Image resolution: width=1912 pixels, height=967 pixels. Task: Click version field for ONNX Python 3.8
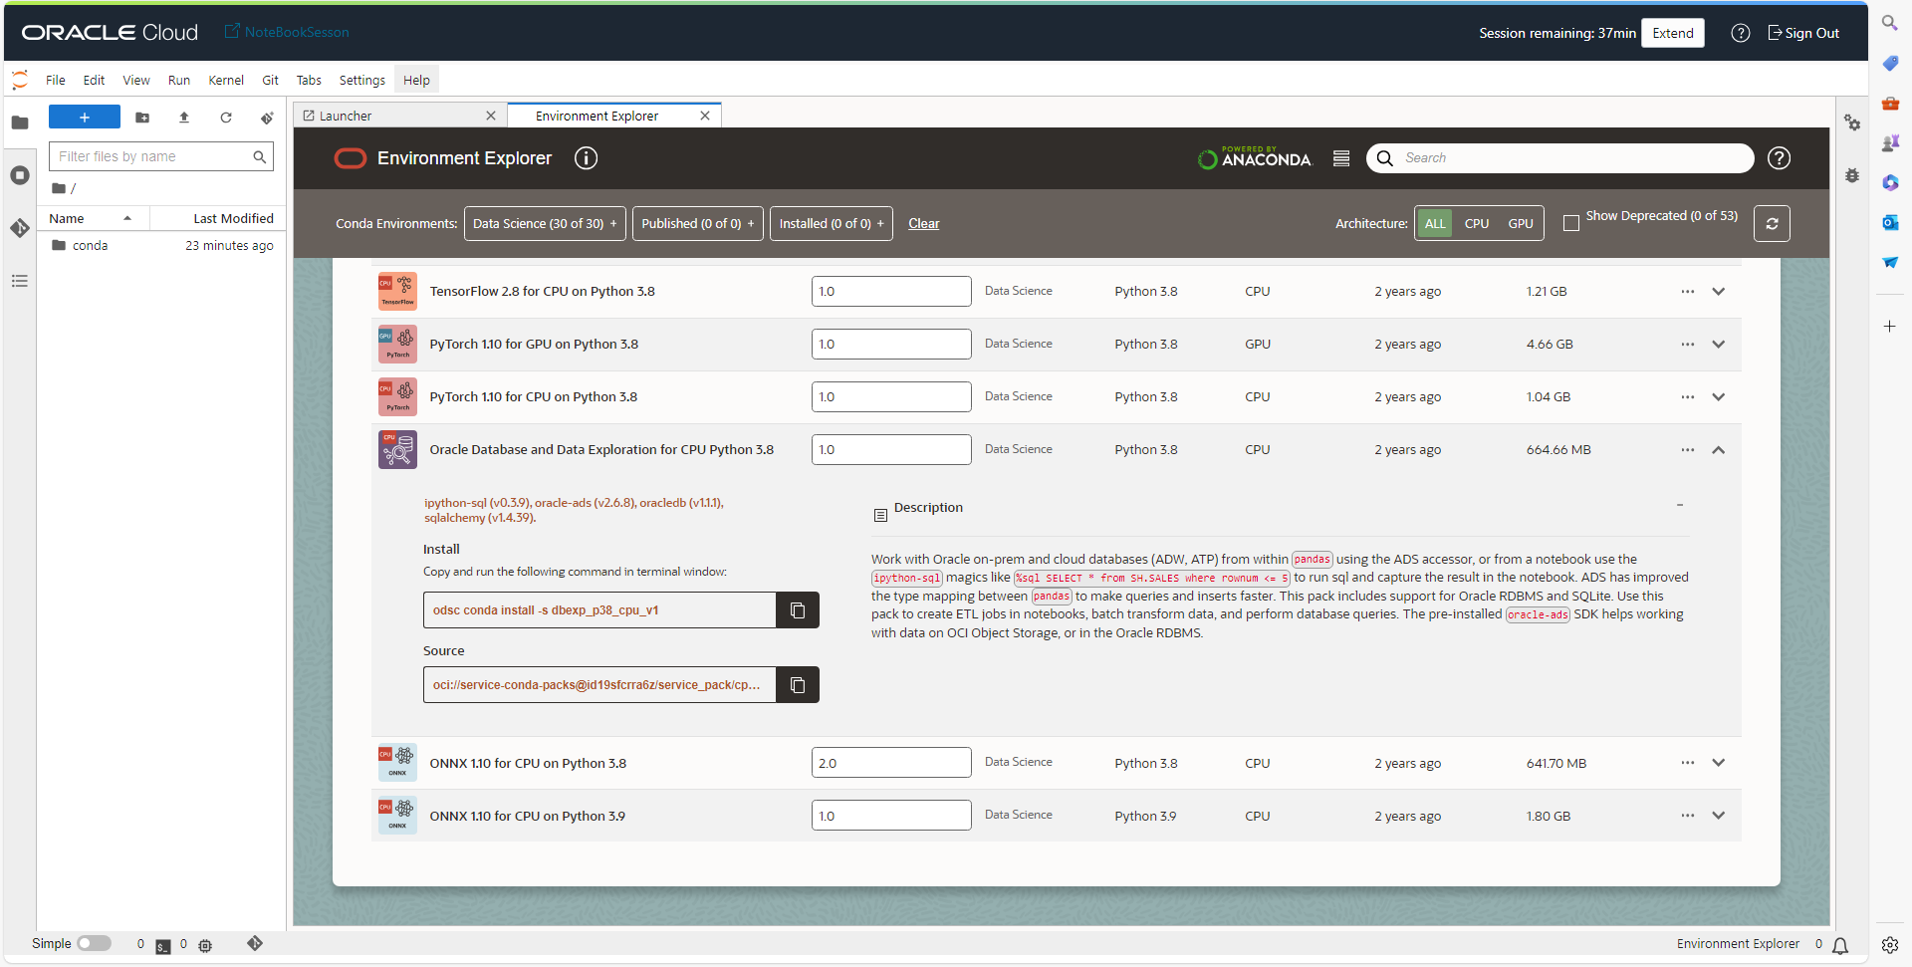coord(891,763)
